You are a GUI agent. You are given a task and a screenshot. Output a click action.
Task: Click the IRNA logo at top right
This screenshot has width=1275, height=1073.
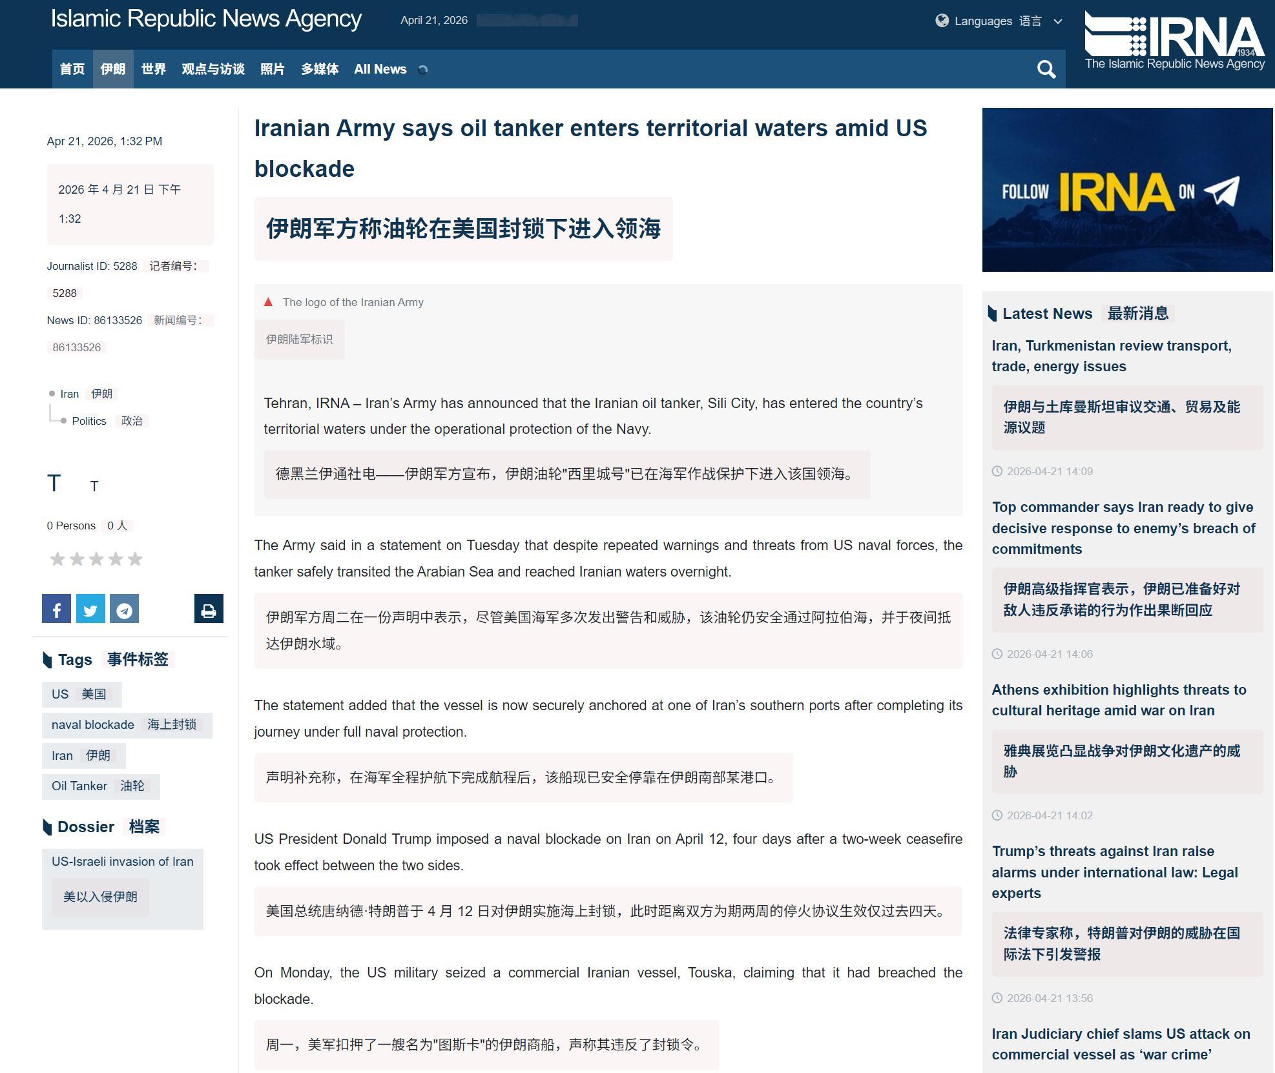[1176, 39]
